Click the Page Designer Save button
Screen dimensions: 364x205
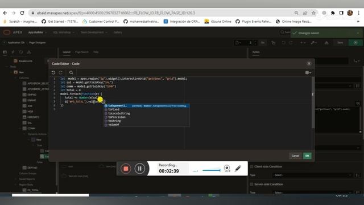click(x=340, y=43)
